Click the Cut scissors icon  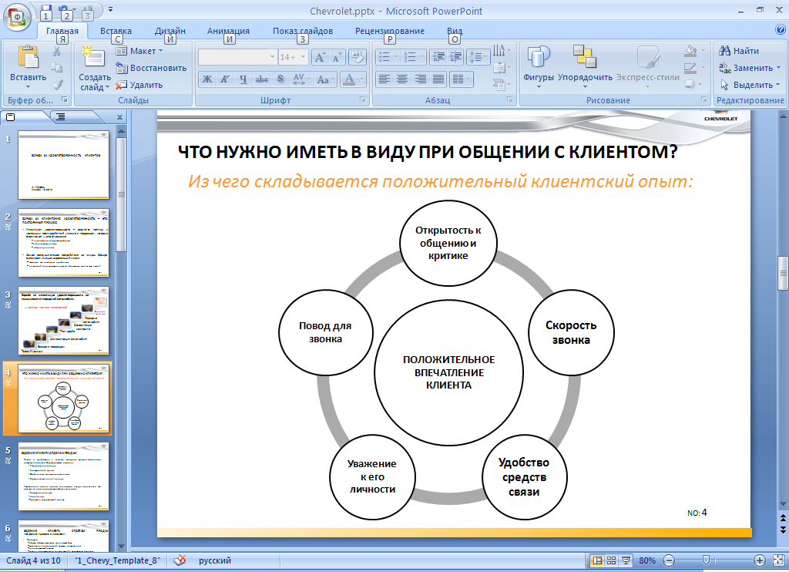click(x=57, y=51)
